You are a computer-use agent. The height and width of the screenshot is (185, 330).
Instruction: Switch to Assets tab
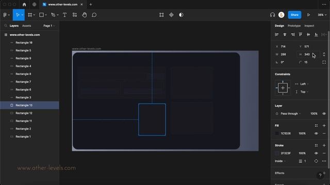26,26
